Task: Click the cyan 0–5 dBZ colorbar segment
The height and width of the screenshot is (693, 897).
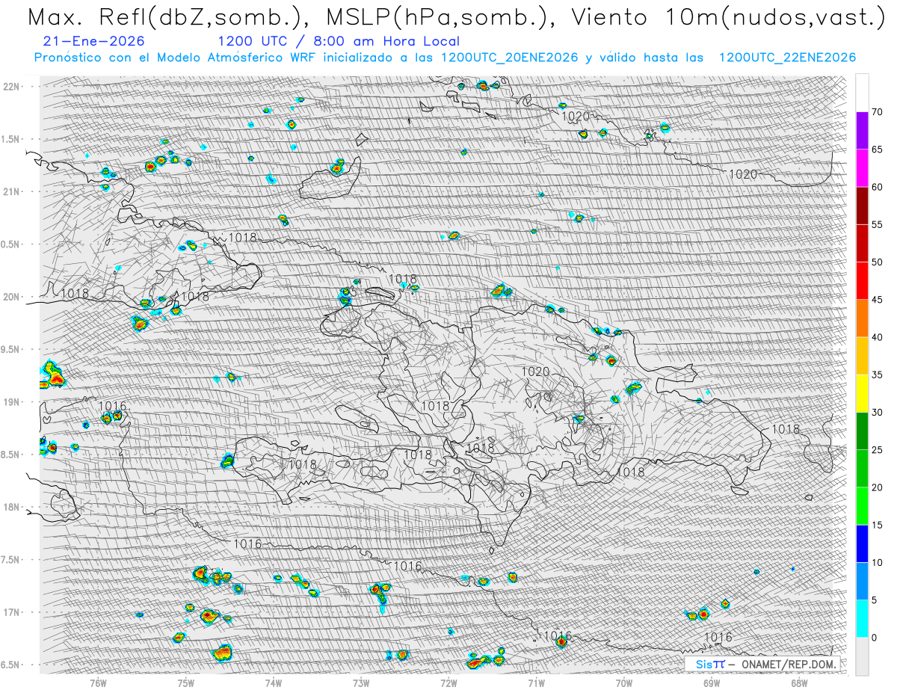Action: 862,619
